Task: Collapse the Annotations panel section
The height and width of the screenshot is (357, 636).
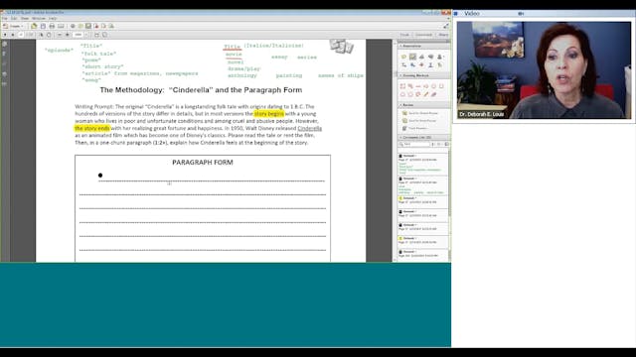Action: click(x=400, y=47)
